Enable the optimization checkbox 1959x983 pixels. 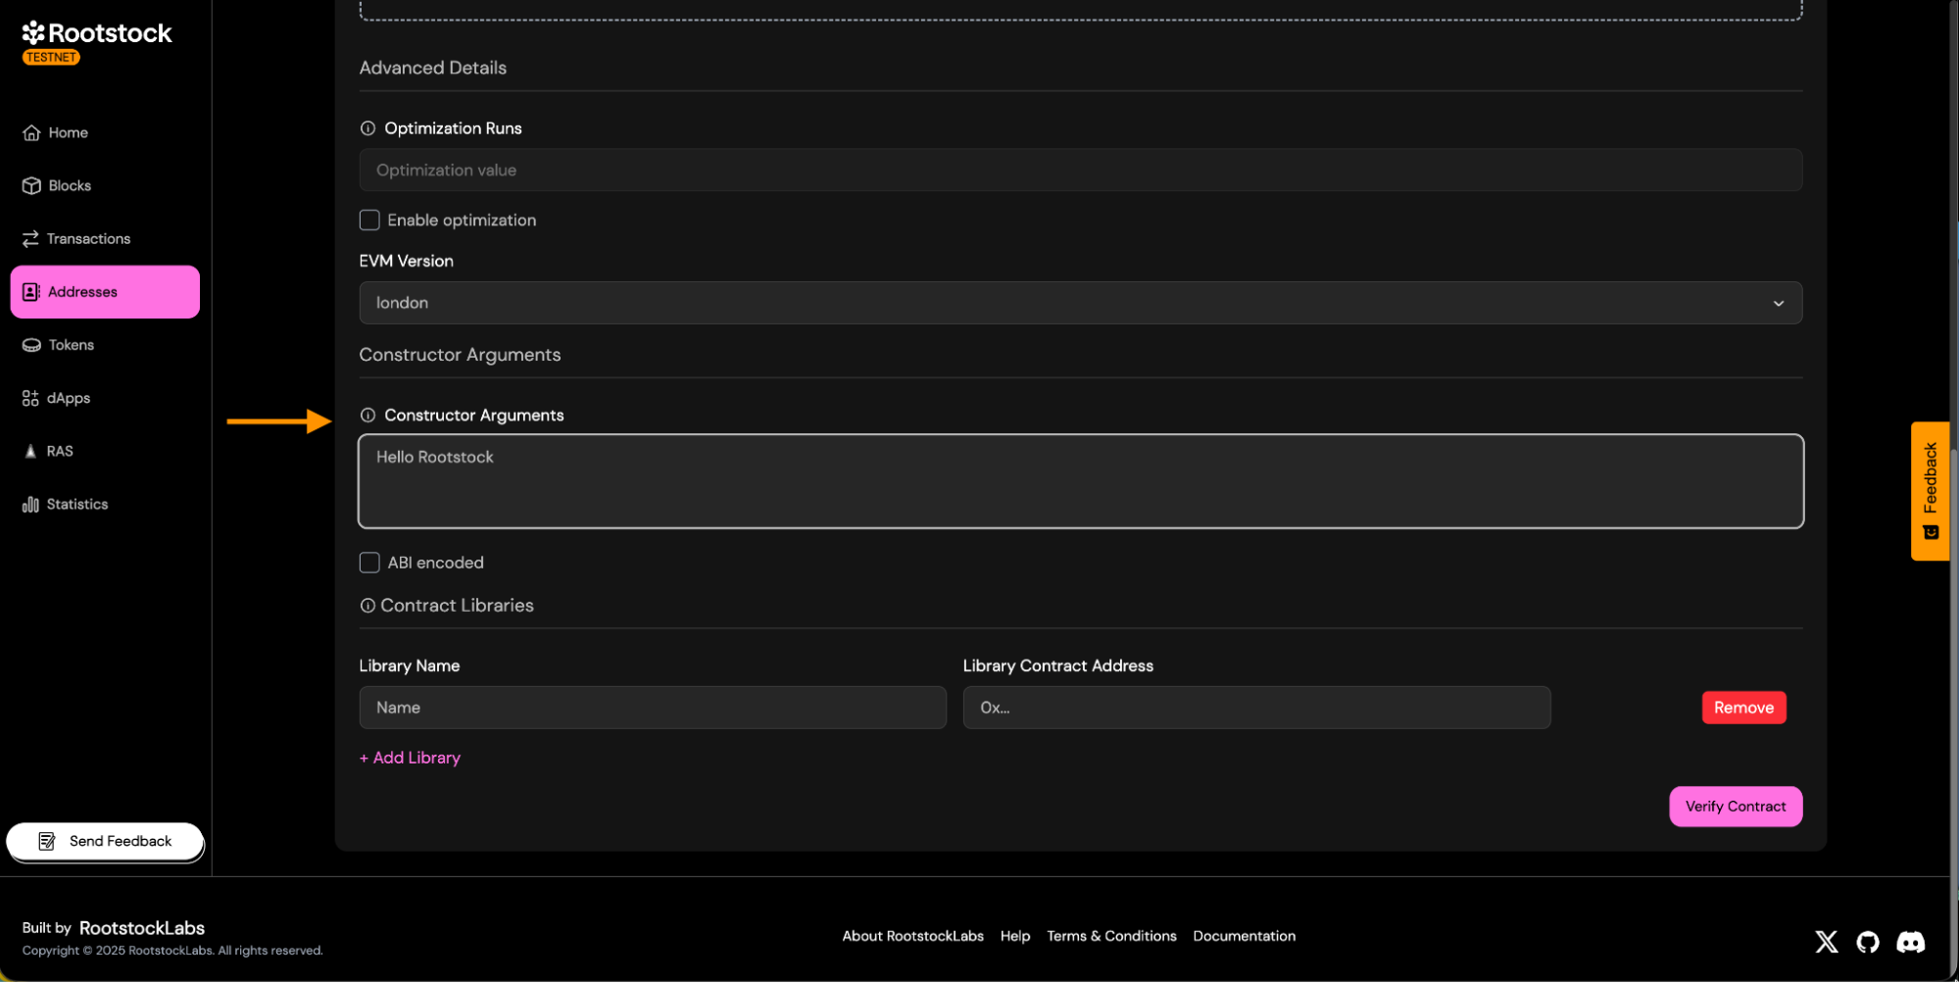tap(369, 221)
